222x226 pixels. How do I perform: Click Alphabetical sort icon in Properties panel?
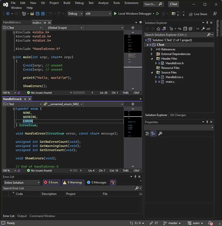point(153,134)
